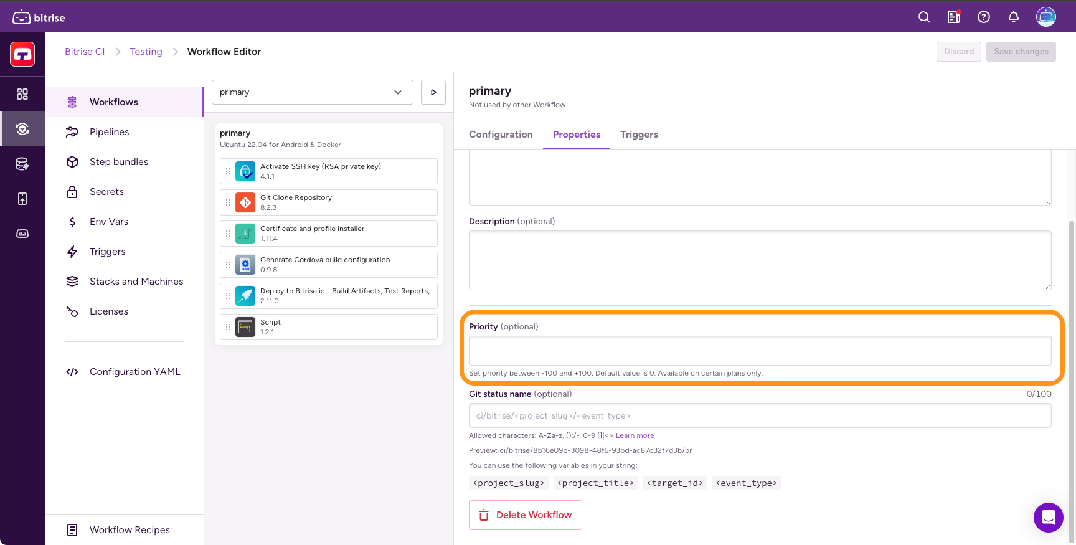
Task: Click the Testing breadcrumb link
Action: point(146,52)
